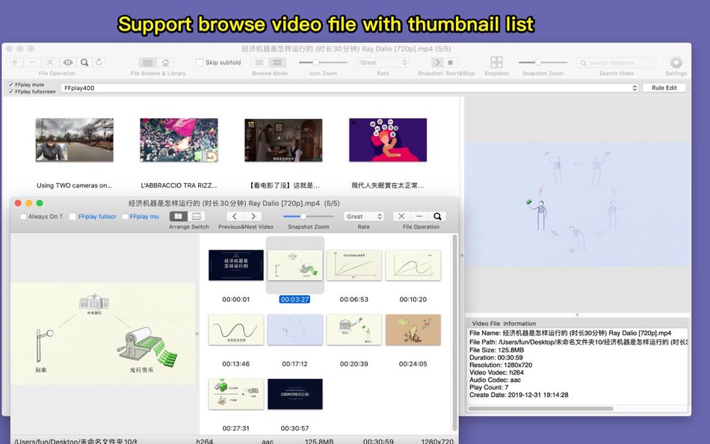Select the 看电影了没 video thumbnail

pos(283,140)
